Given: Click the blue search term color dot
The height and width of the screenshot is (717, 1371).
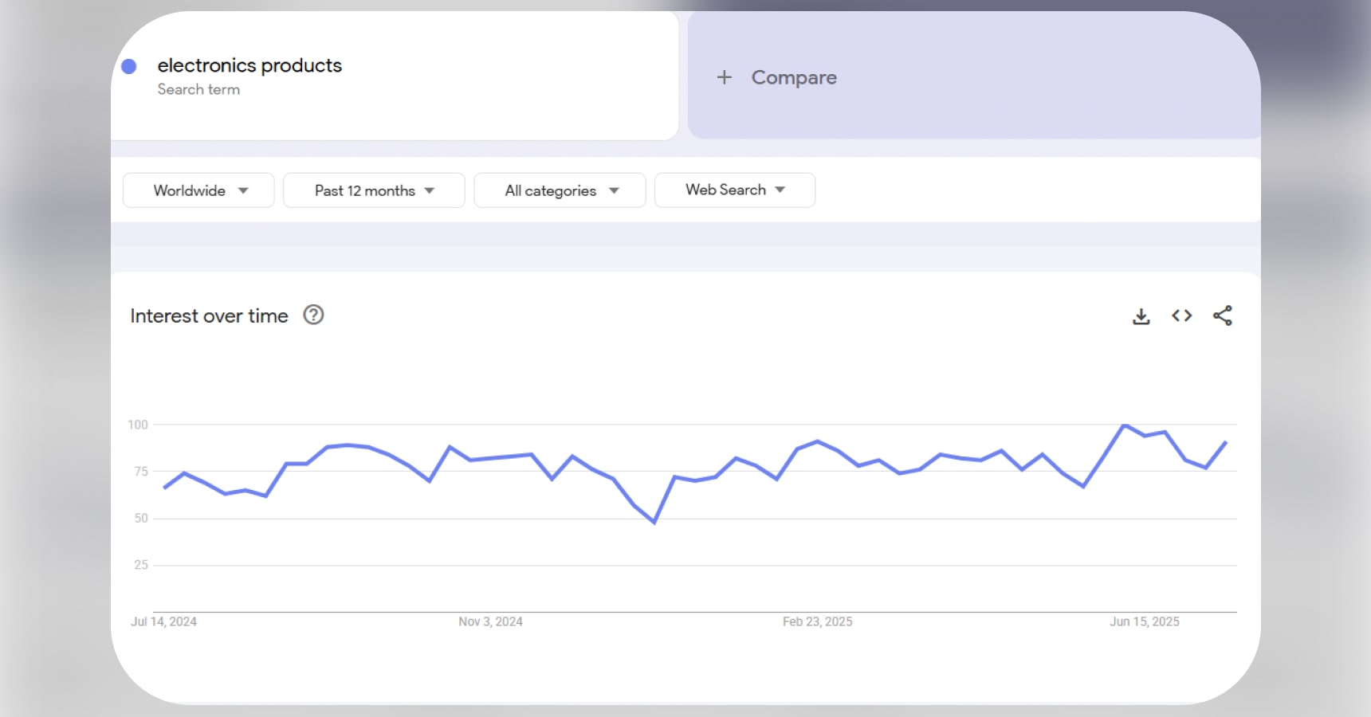Looking at the screenshot, I should 128,66.
